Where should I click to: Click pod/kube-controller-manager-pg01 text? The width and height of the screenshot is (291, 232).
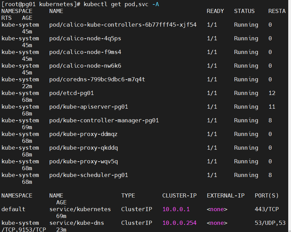[104, 120]
